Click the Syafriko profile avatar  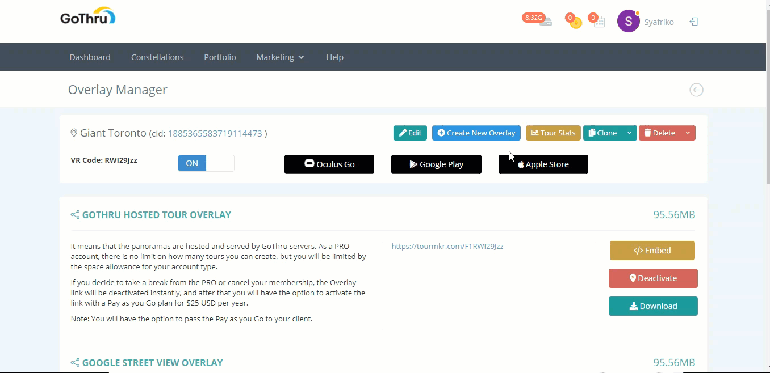point(628,22)
